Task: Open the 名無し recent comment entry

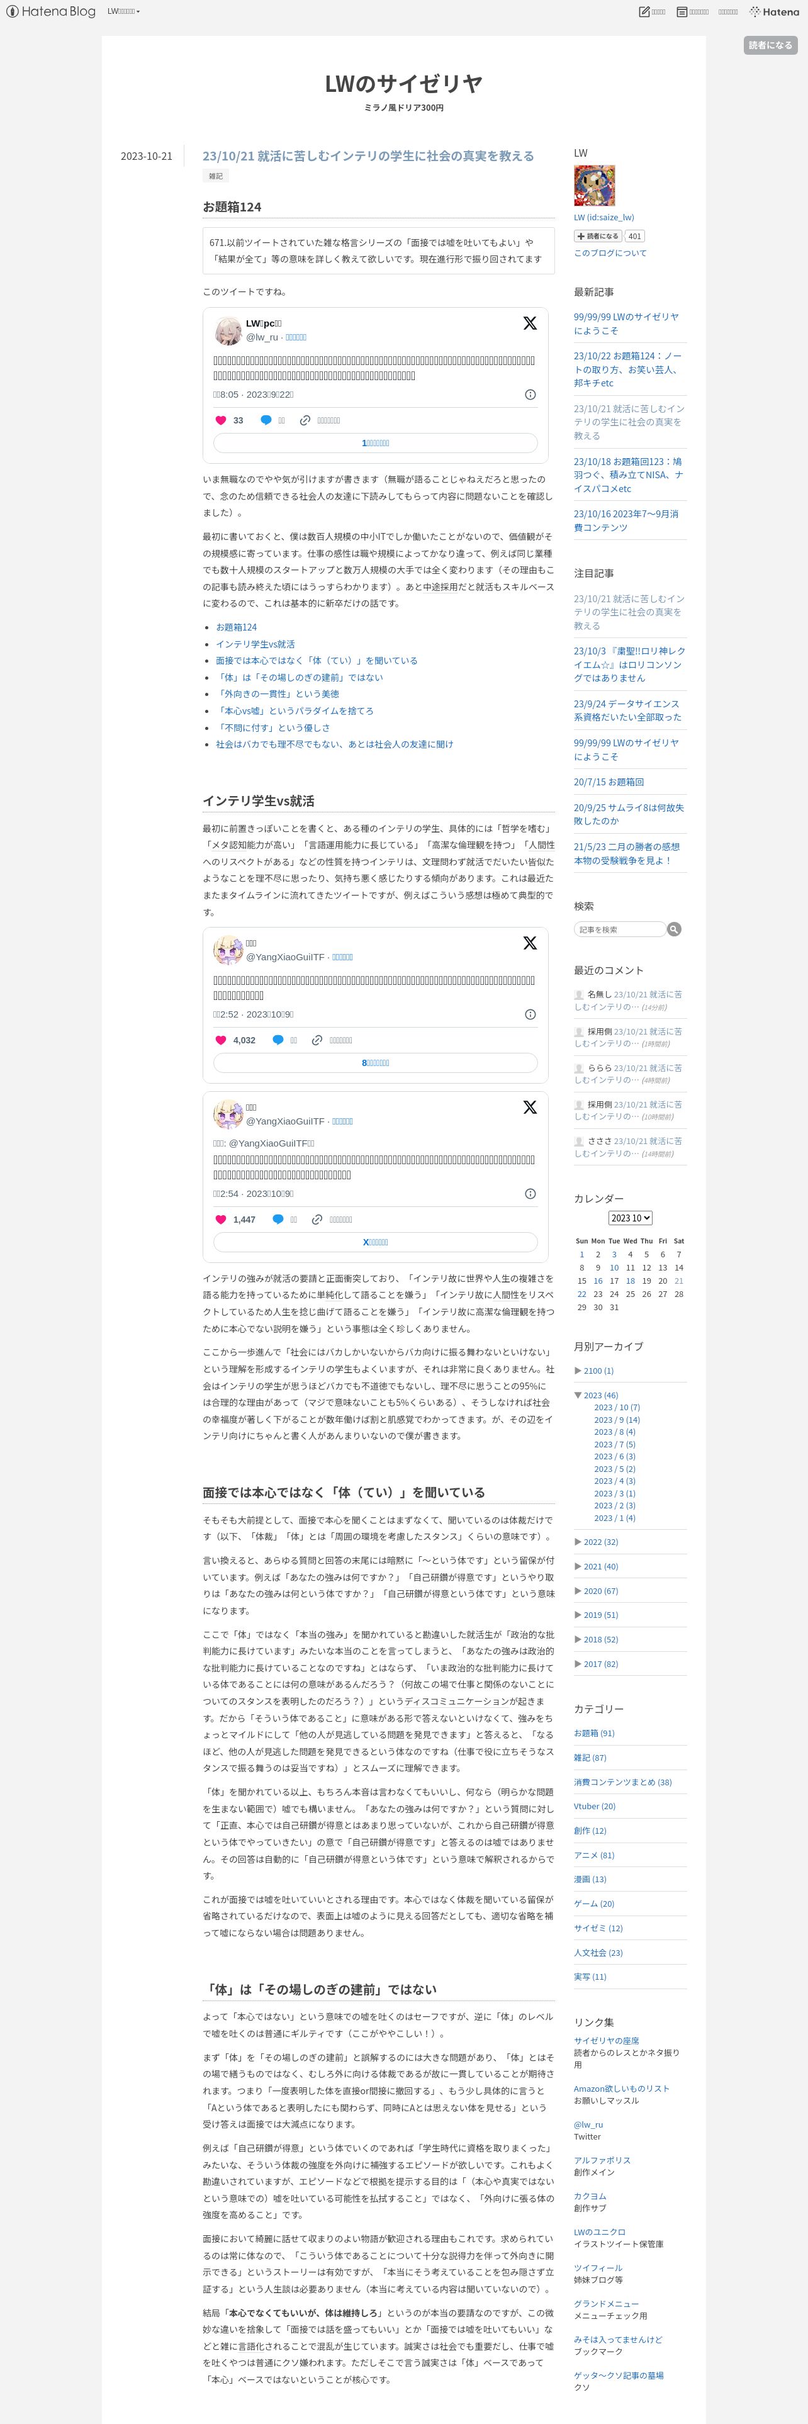Action: (629, 1001)
